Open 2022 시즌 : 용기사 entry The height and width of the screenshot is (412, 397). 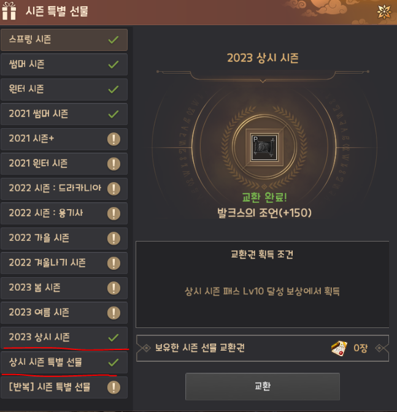pyautogui.click(x=64, y=213)
